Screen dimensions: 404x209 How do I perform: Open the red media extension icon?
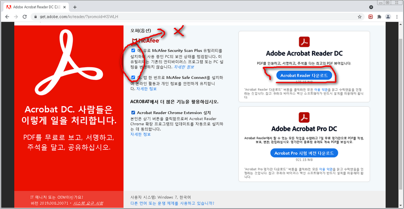370,17
